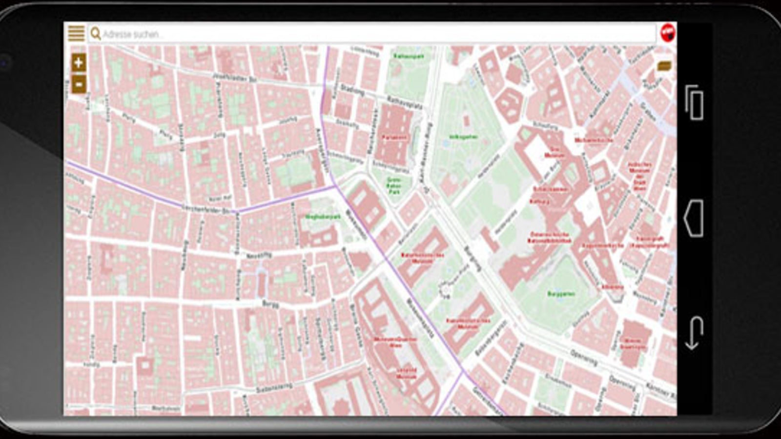Click inside the Adresse suchen search field

coord(293,33)
